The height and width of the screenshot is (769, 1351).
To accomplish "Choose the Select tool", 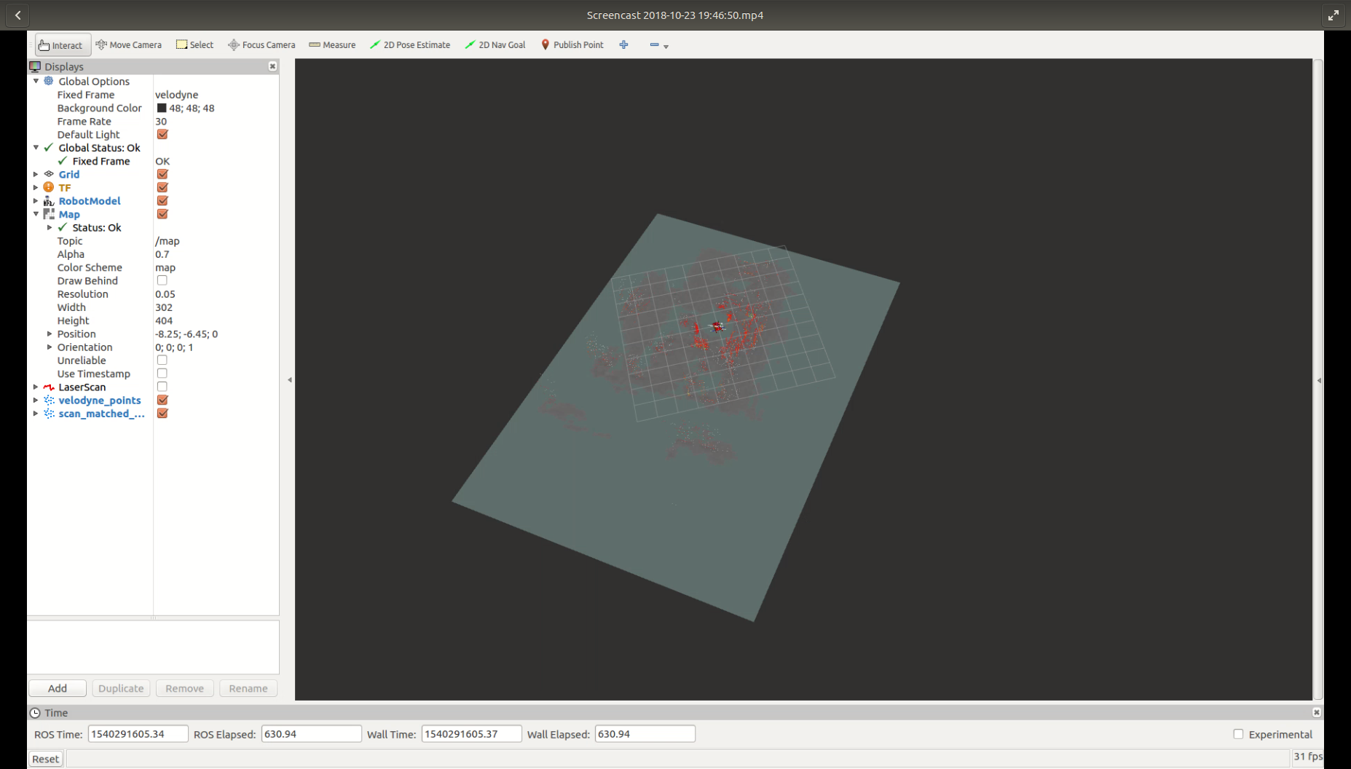I will 194,44.
